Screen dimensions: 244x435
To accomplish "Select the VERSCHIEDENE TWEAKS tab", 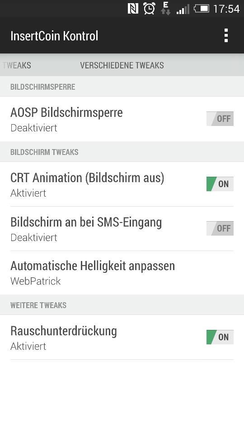I will pos(122,65).
